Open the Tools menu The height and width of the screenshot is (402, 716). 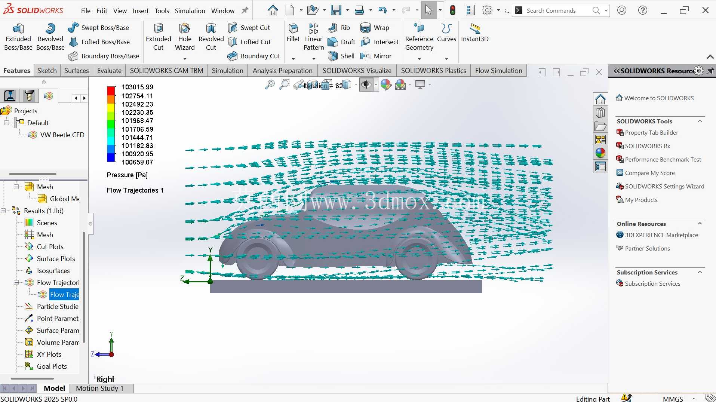[x=162, y=11]
